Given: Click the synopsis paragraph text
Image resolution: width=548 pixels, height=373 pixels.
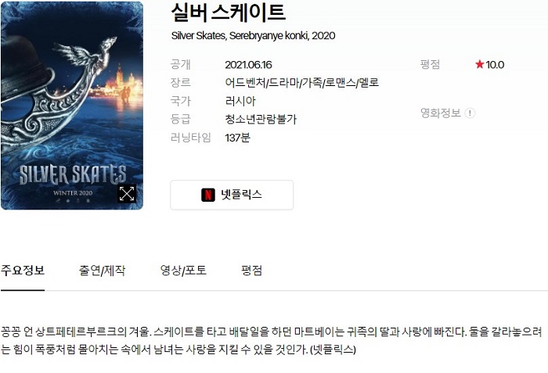Looking at the screenshot, I should click(x=271, y=340).
